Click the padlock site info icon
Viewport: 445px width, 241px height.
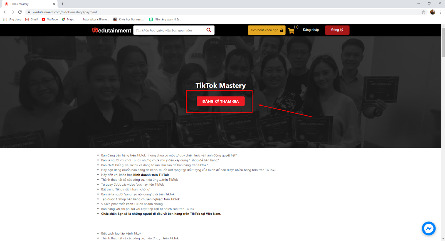29,12
